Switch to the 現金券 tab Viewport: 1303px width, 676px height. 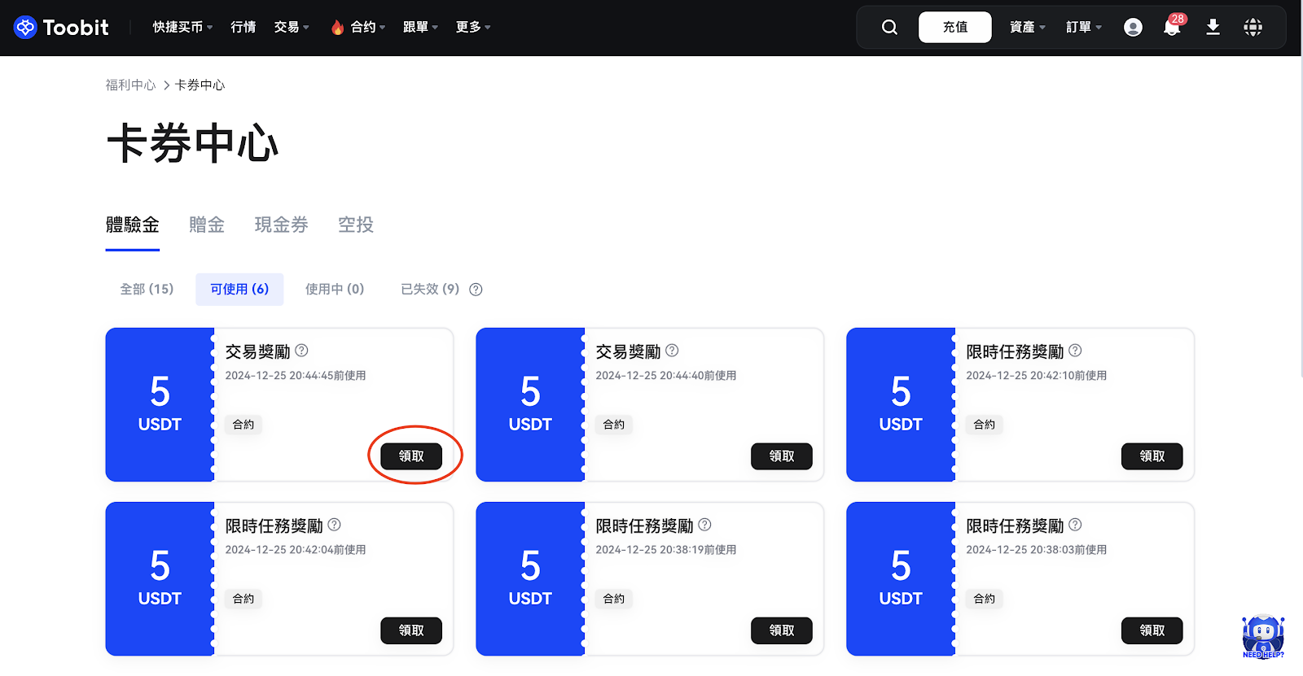pyautogui.click(x=282, y=225)
